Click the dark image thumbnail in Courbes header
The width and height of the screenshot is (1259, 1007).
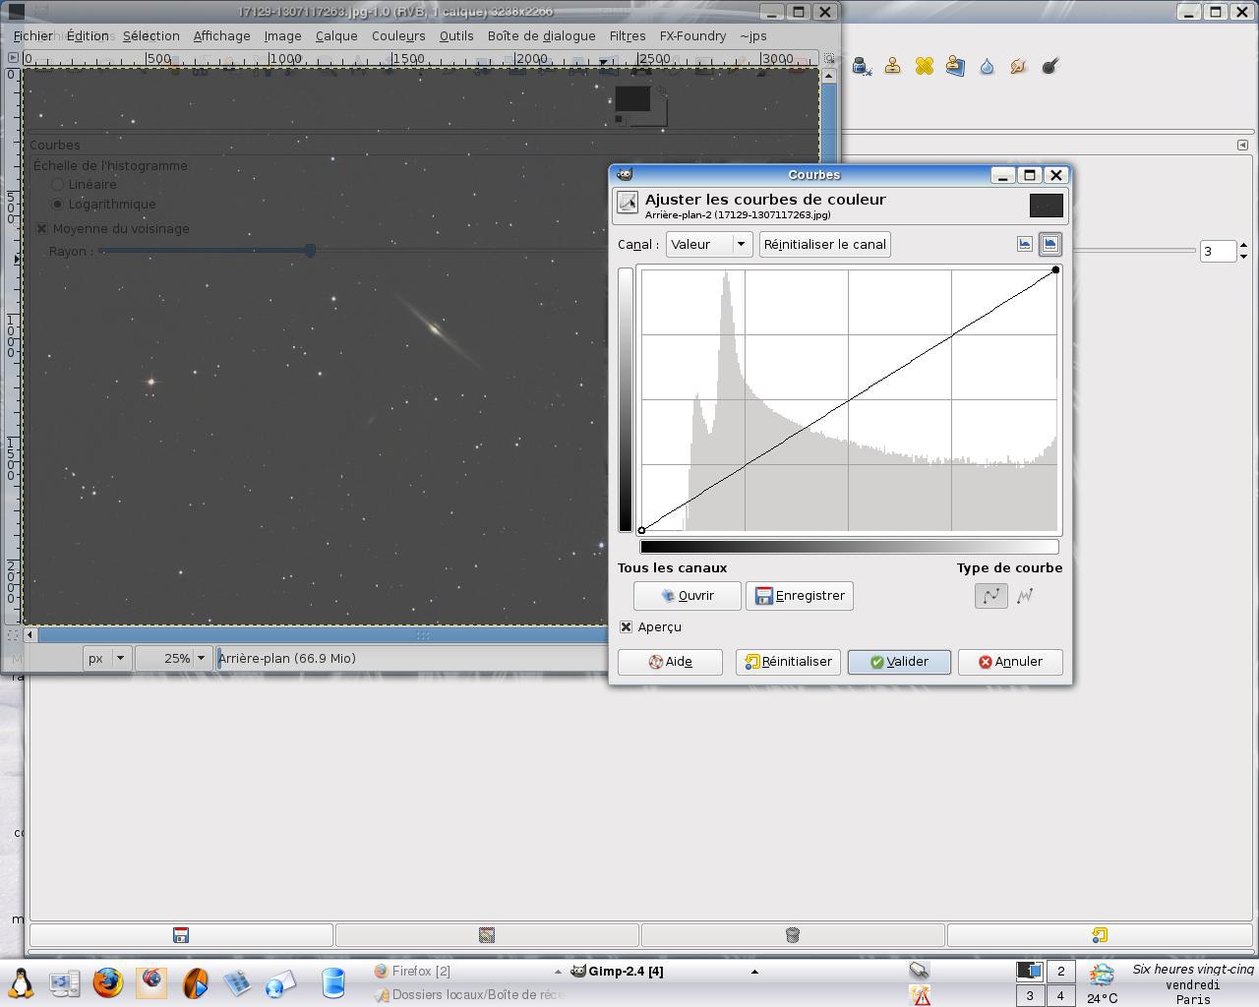(x=1047, y=205)
